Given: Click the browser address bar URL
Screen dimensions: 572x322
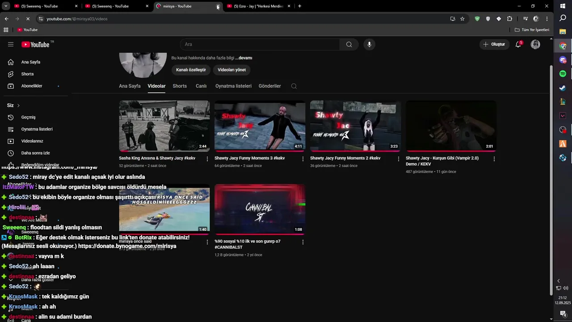Looking at the screenshot, I should tap(77, 19).
